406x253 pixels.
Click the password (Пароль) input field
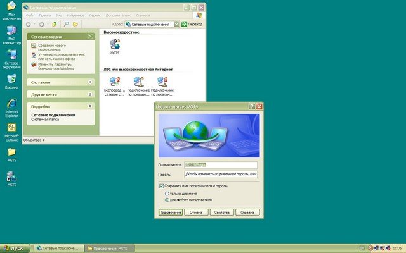click(221, 173)
